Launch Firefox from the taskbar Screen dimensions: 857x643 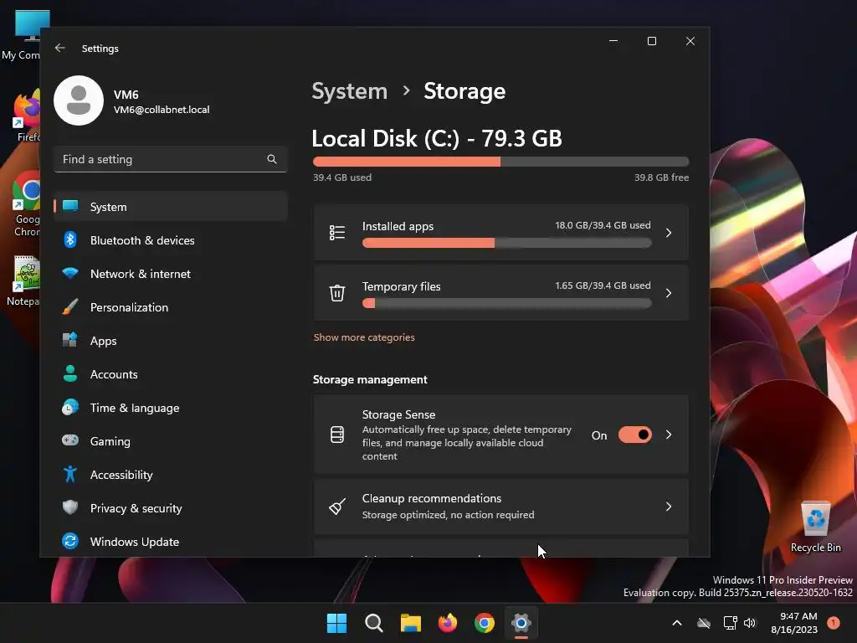click(448, 623)
